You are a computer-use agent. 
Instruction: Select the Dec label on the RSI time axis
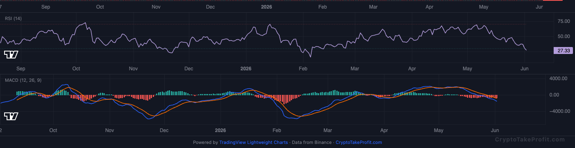(189, 68)
